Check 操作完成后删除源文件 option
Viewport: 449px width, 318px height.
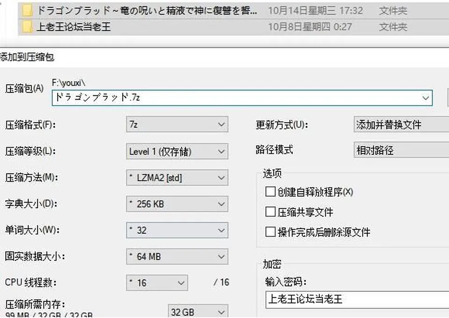point(270,232)
